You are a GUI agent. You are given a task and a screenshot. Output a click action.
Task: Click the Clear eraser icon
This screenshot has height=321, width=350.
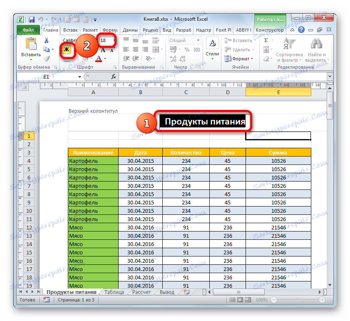[266, 59]
